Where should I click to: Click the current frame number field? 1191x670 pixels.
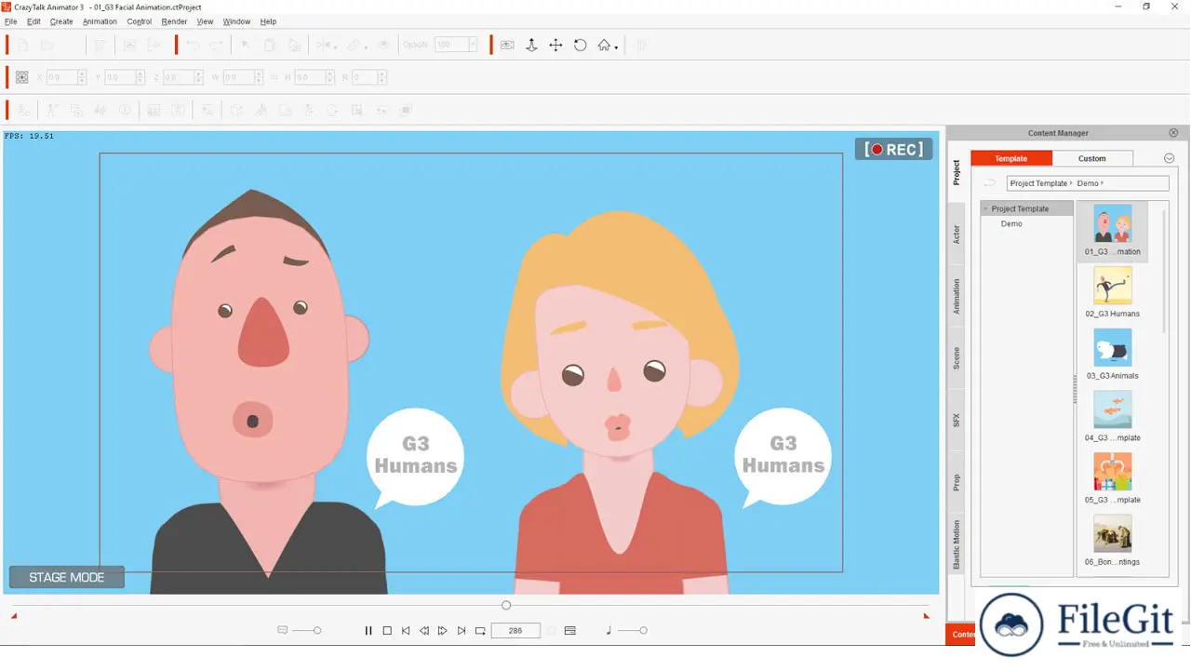click(x=515, y=630)
